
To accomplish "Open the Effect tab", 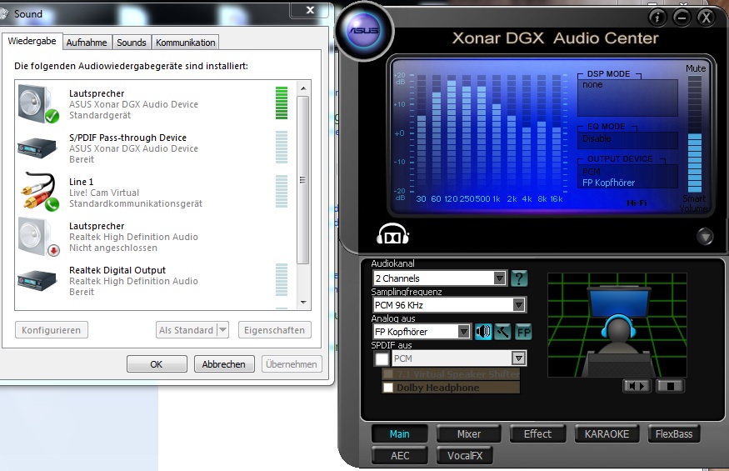I will [537, 433].
